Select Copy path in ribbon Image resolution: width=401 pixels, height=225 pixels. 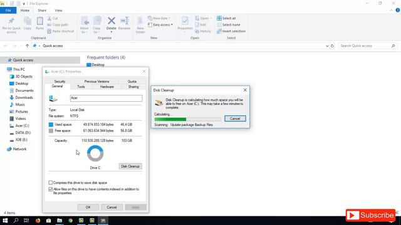point(58,25)
